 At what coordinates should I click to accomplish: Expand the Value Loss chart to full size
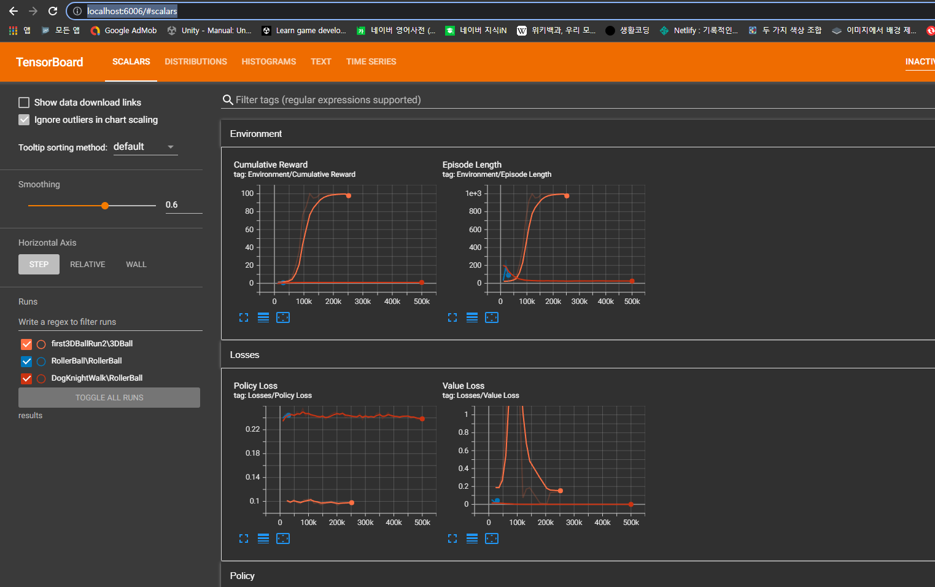[x=452, y=538]
